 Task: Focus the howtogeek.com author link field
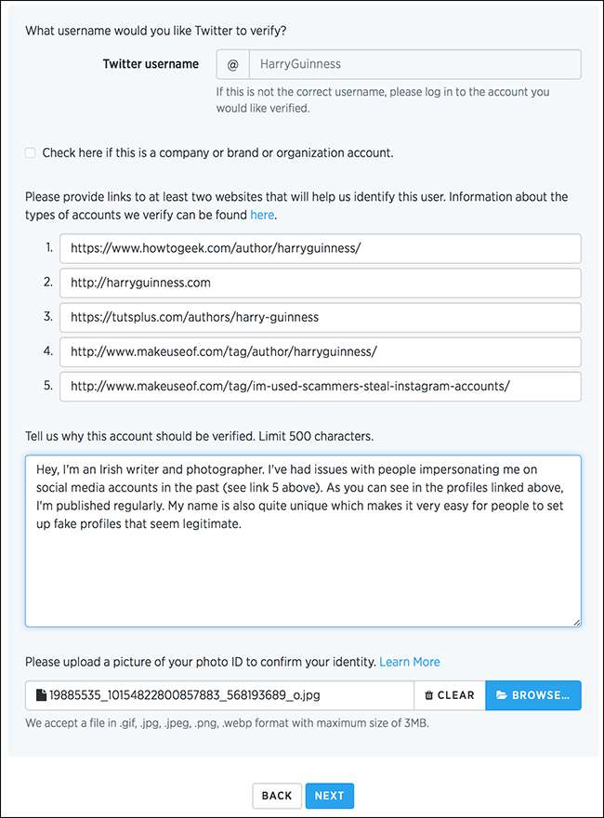(x=320, y=248)
